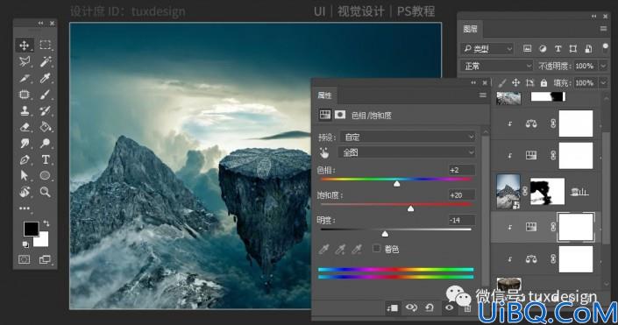This screenshot has height=325, width=618.
Task: Select the Brush tool
Action: click(x=46, y=95)
